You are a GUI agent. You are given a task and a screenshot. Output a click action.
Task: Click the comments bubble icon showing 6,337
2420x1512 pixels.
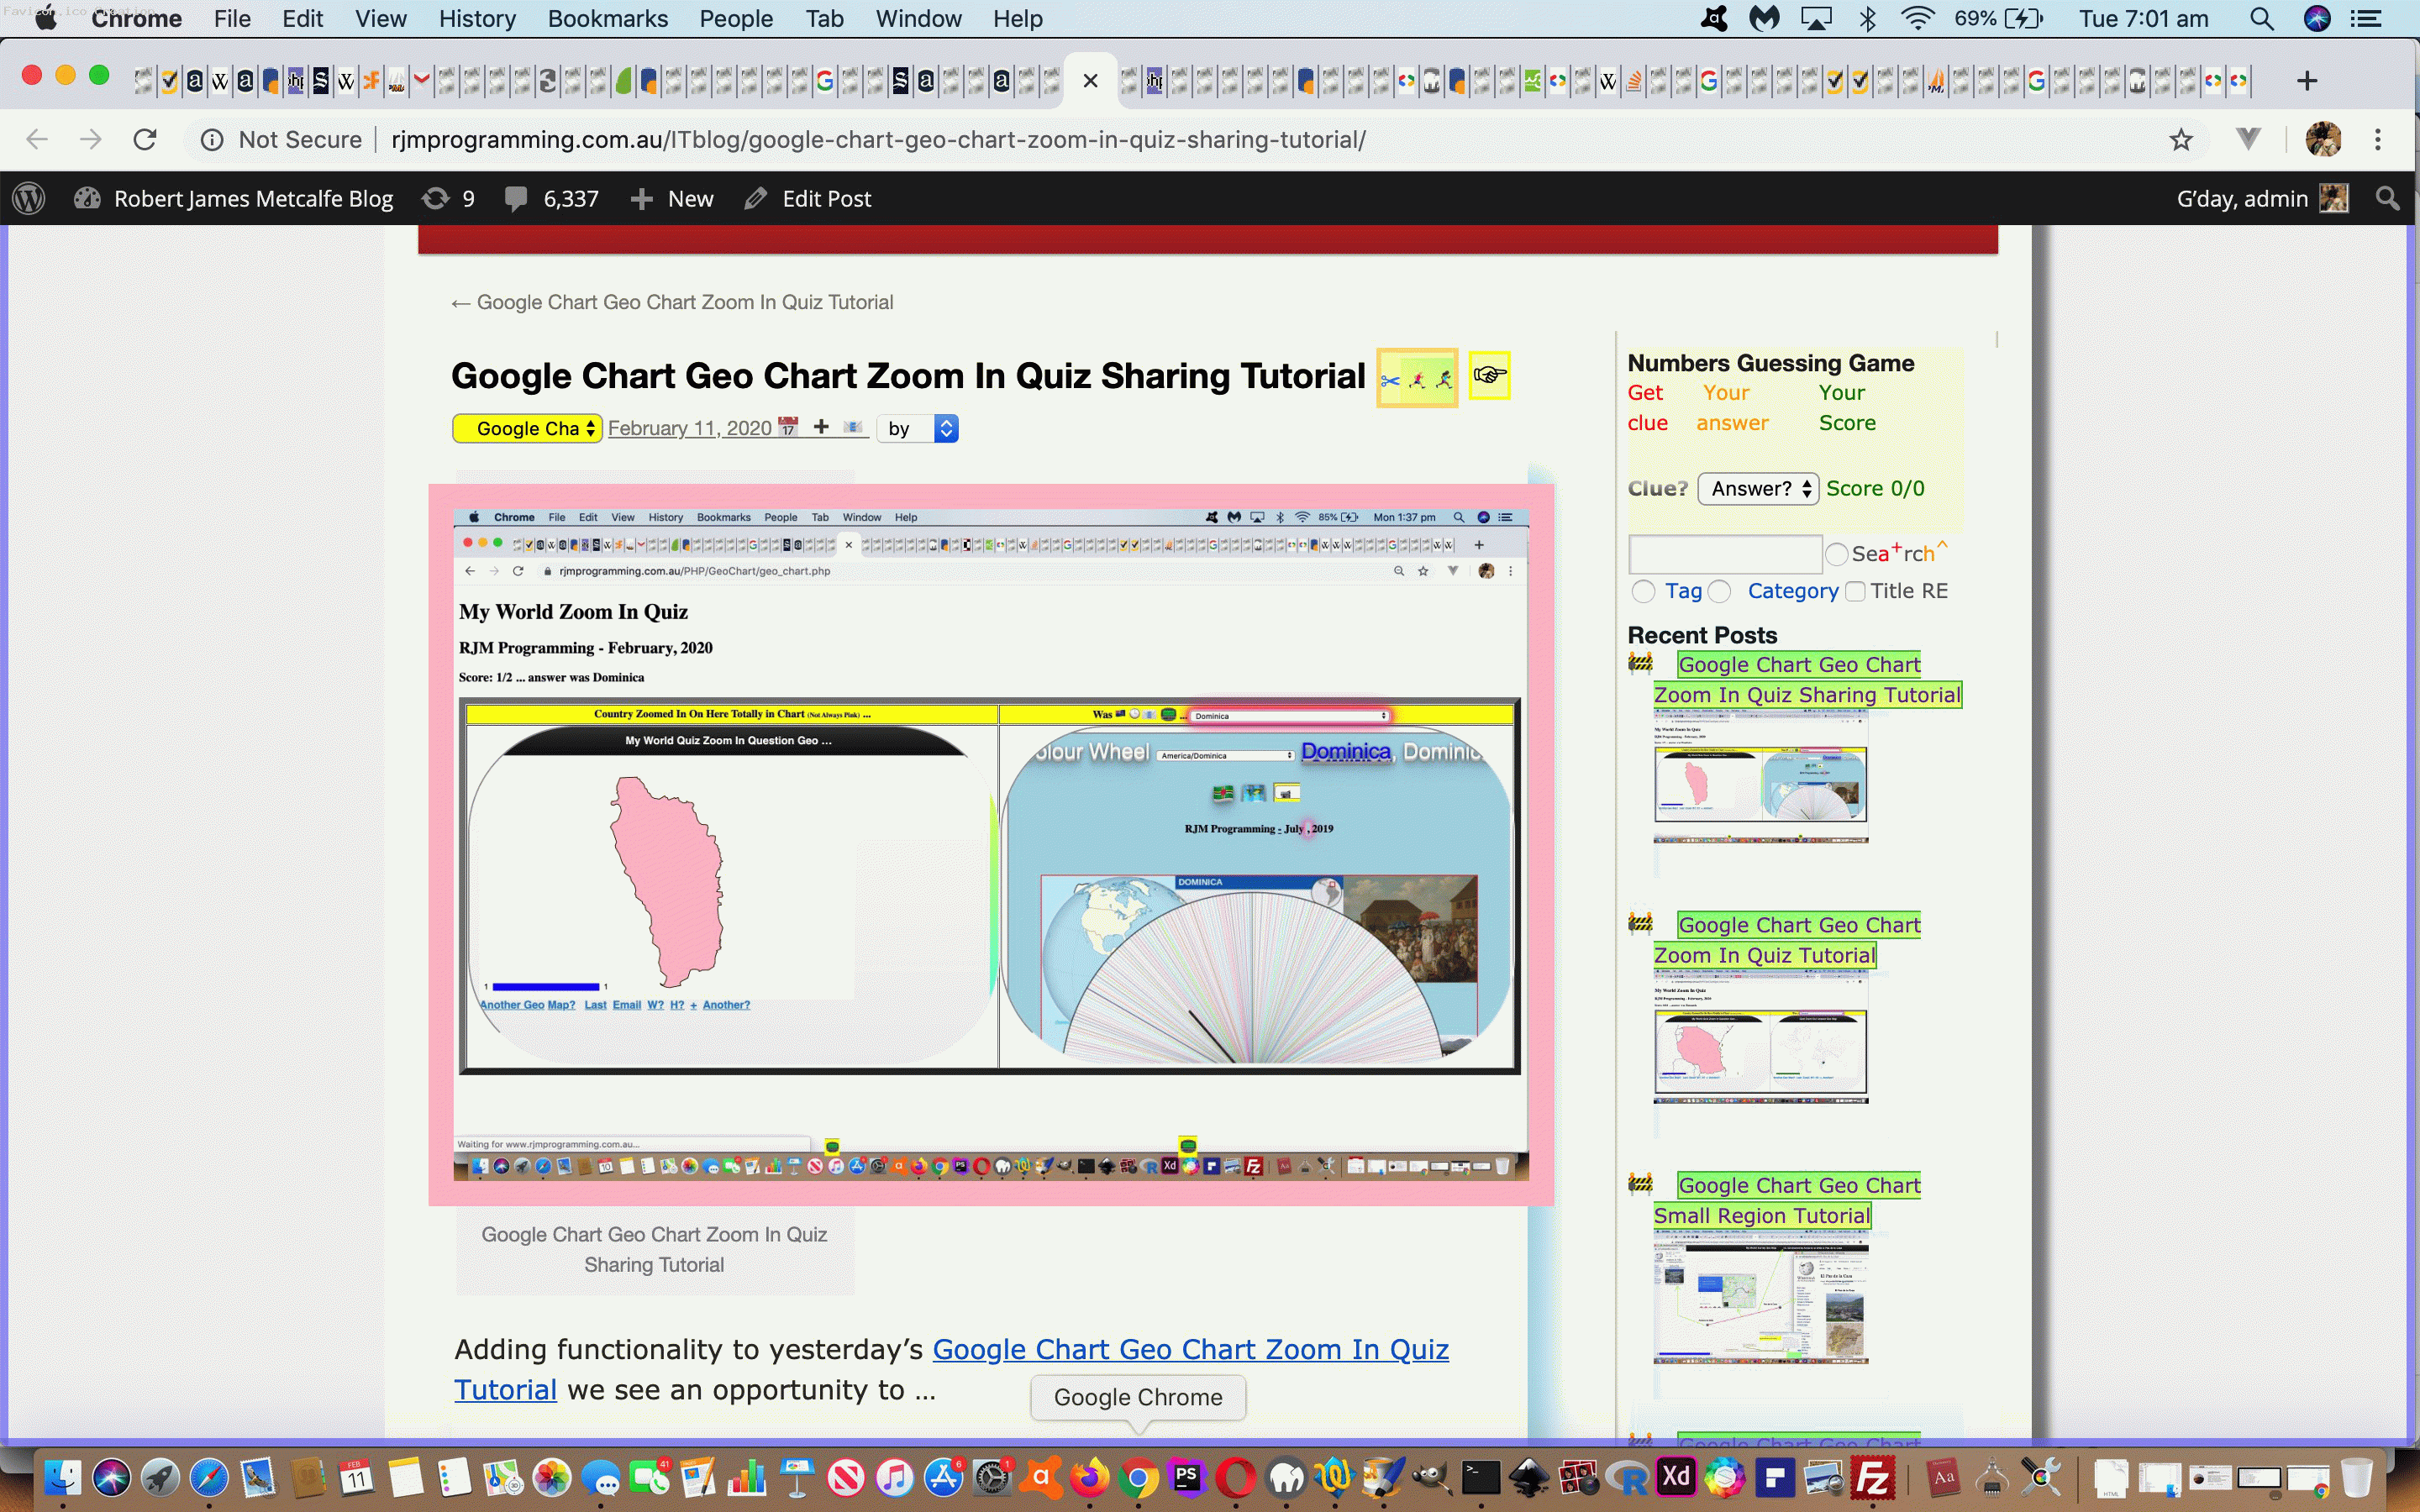coord(516,199)
